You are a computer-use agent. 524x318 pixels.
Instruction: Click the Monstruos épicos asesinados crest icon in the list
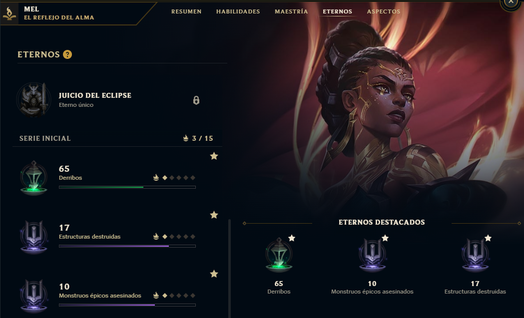(x=33, y=296)
